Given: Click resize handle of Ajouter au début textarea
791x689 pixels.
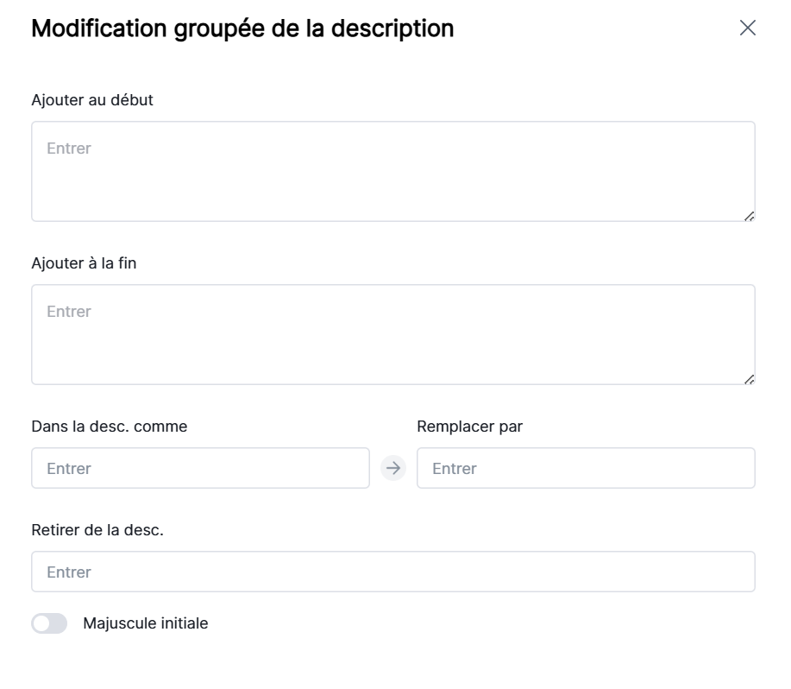Looking at the screenshot, I should (749, 216).
